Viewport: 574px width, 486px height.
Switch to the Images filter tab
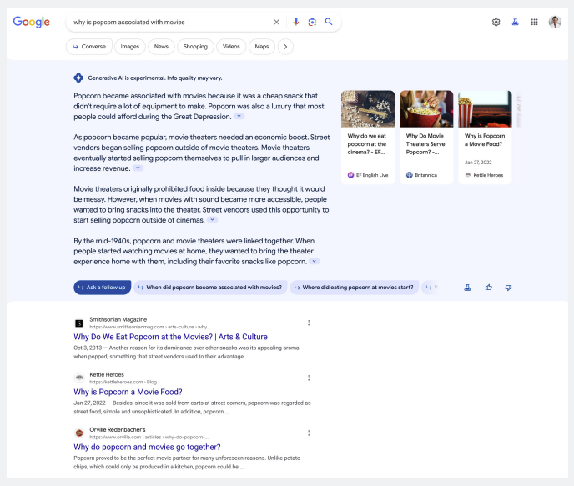pos(130,47)
